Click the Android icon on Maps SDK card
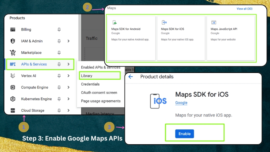This screenshot has height=152, width=270. (114, 22)
